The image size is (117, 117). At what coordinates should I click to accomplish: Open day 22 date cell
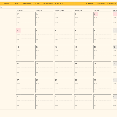(x=56, y=64)
